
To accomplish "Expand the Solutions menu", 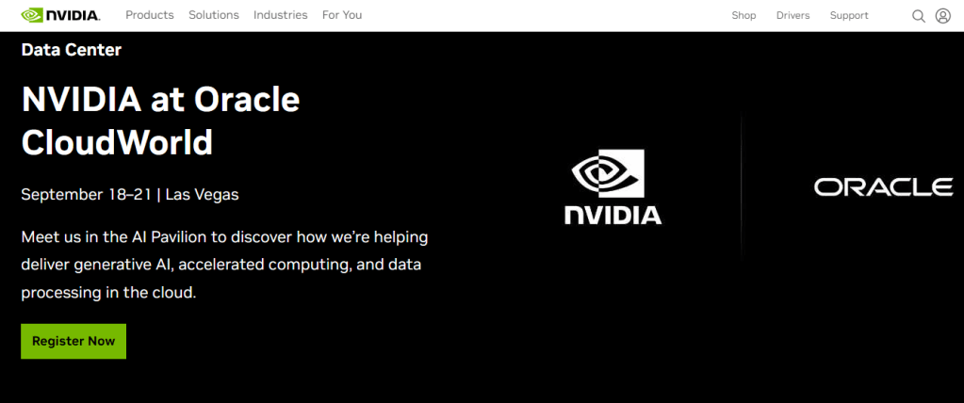I will coord(214,15).
